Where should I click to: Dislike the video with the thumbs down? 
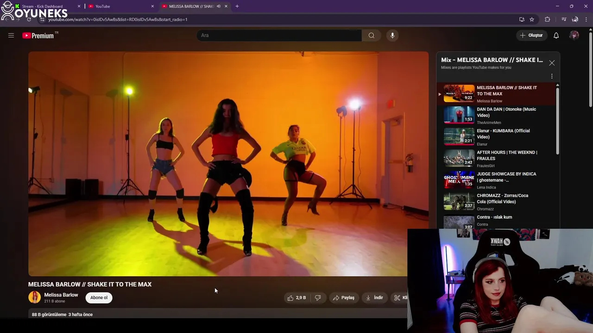click(x=318, y=297)
